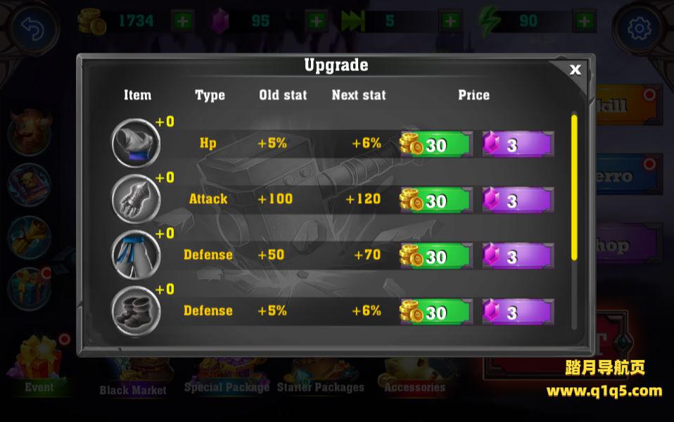
Task: Select the gauntlet glove item icon
Action: [136, 199]
